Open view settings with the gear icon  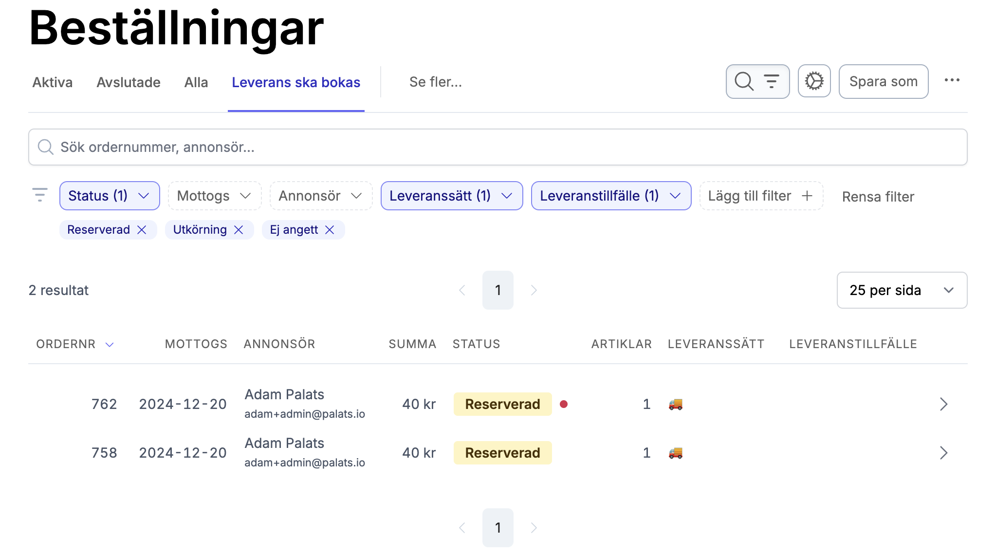click(814, 81)
